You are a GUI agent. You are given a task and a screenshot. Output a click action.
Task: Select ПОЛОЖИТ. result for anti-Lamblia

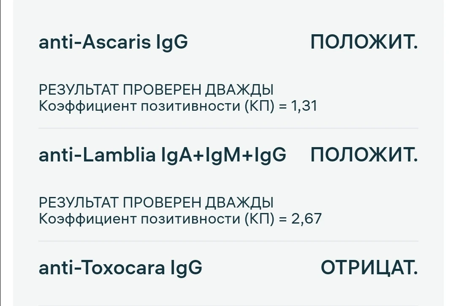tap(364, 155)
